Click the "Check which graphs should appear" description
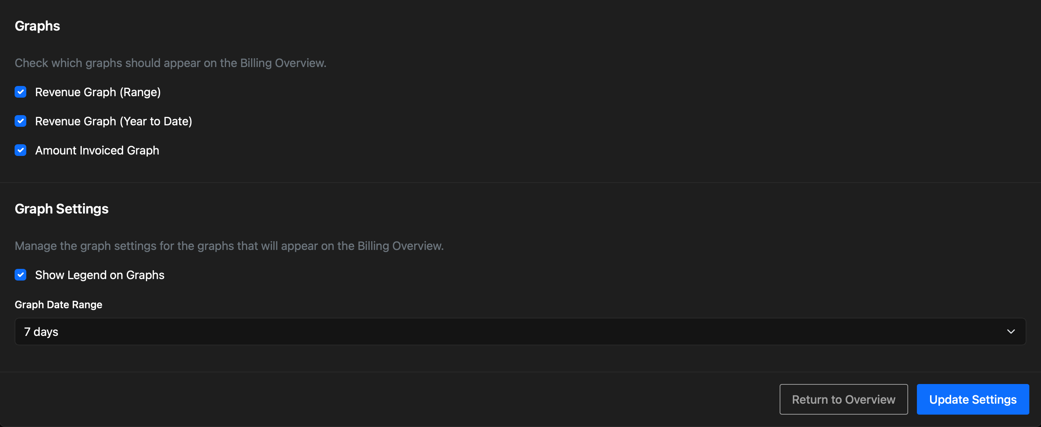 coord(170,63)
